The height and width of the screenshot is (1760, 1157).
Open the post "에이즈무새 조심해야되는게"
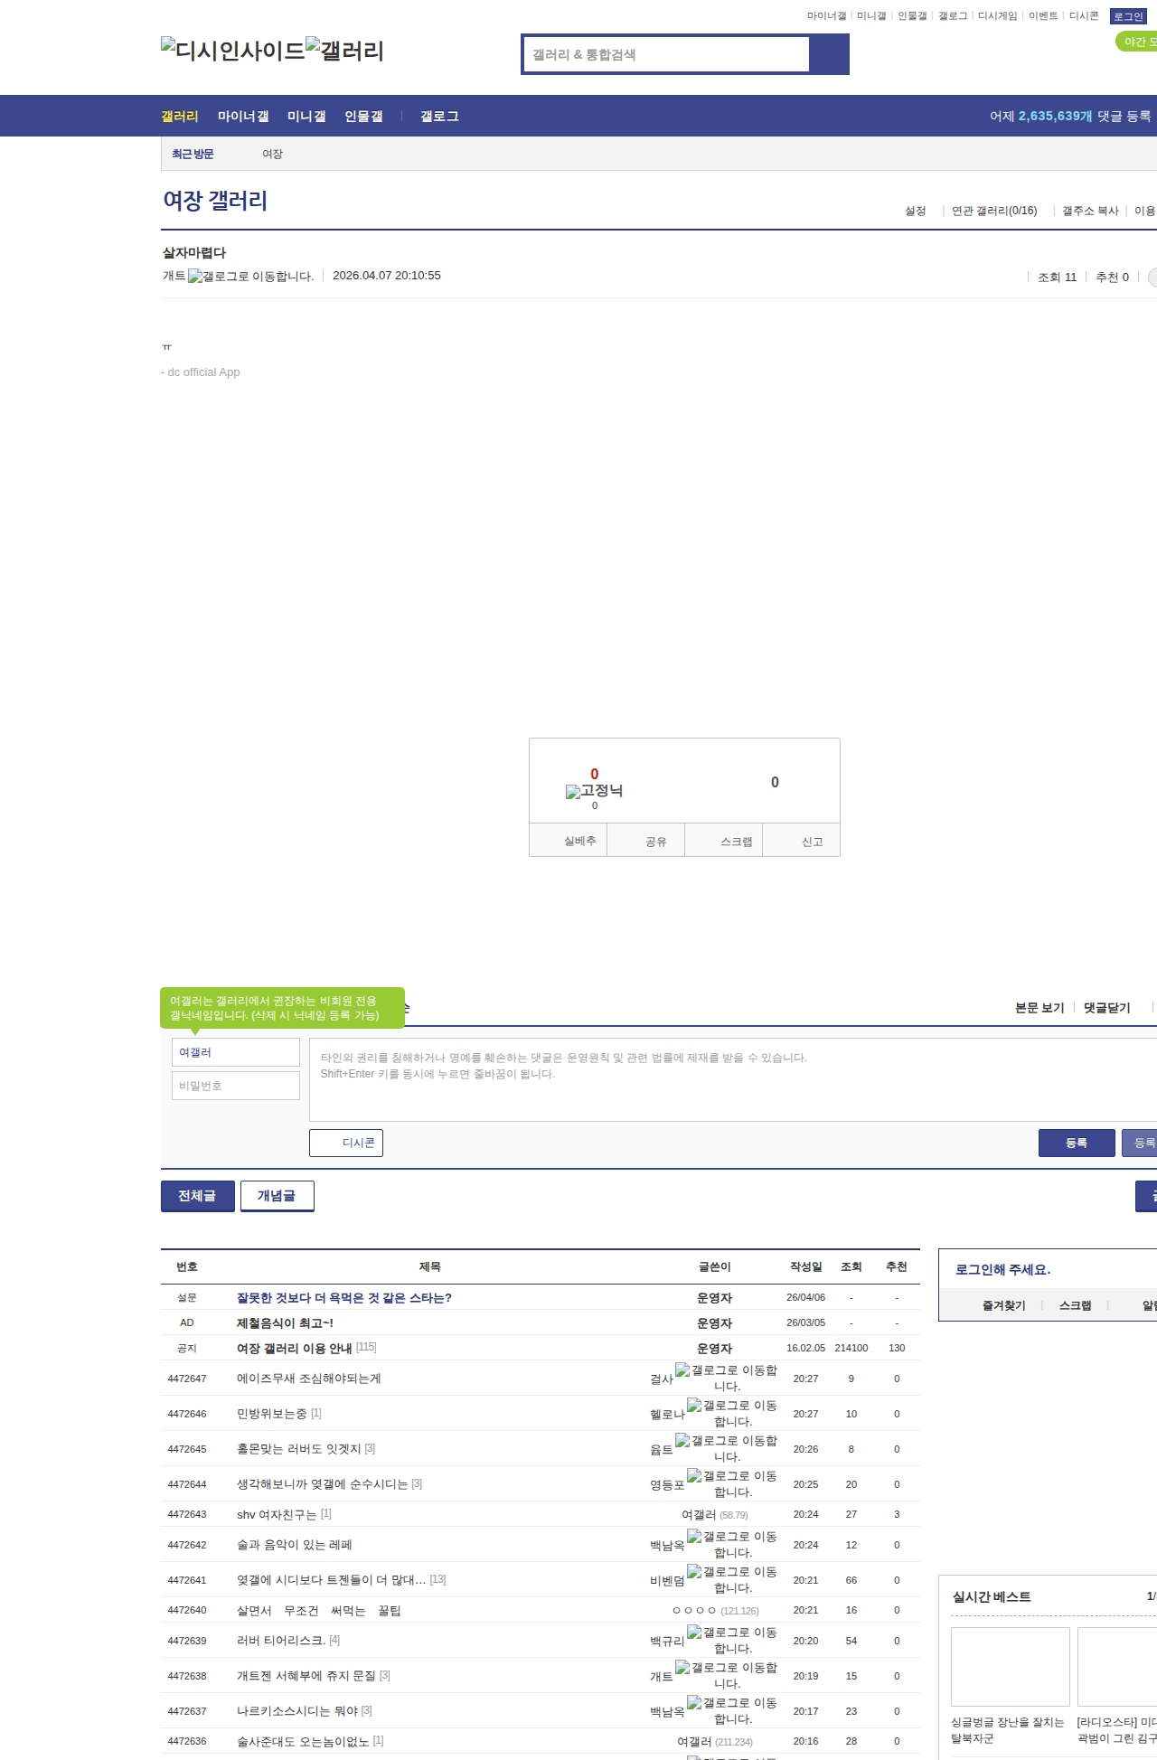tap(309, 1379)
